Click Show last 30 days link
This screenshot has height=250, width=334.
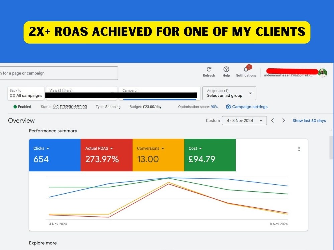coord(309,121)
